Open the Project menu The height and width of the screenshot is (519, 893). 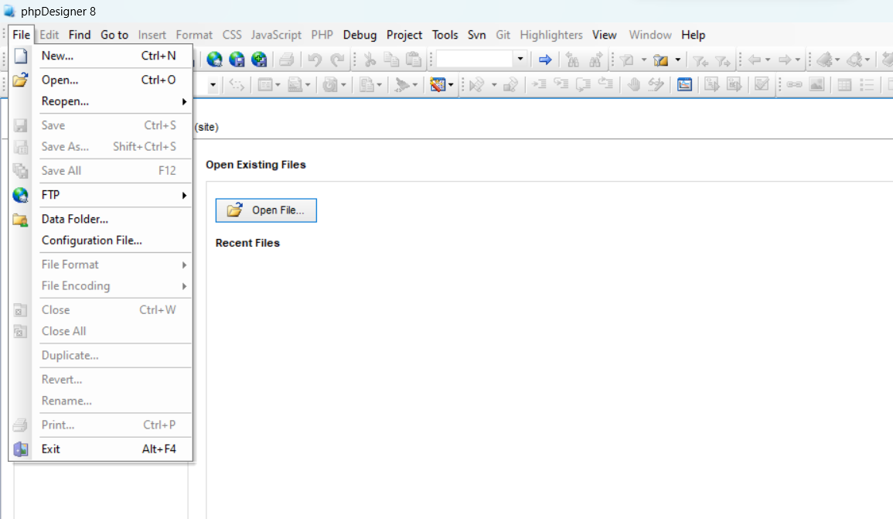(404, 35)
